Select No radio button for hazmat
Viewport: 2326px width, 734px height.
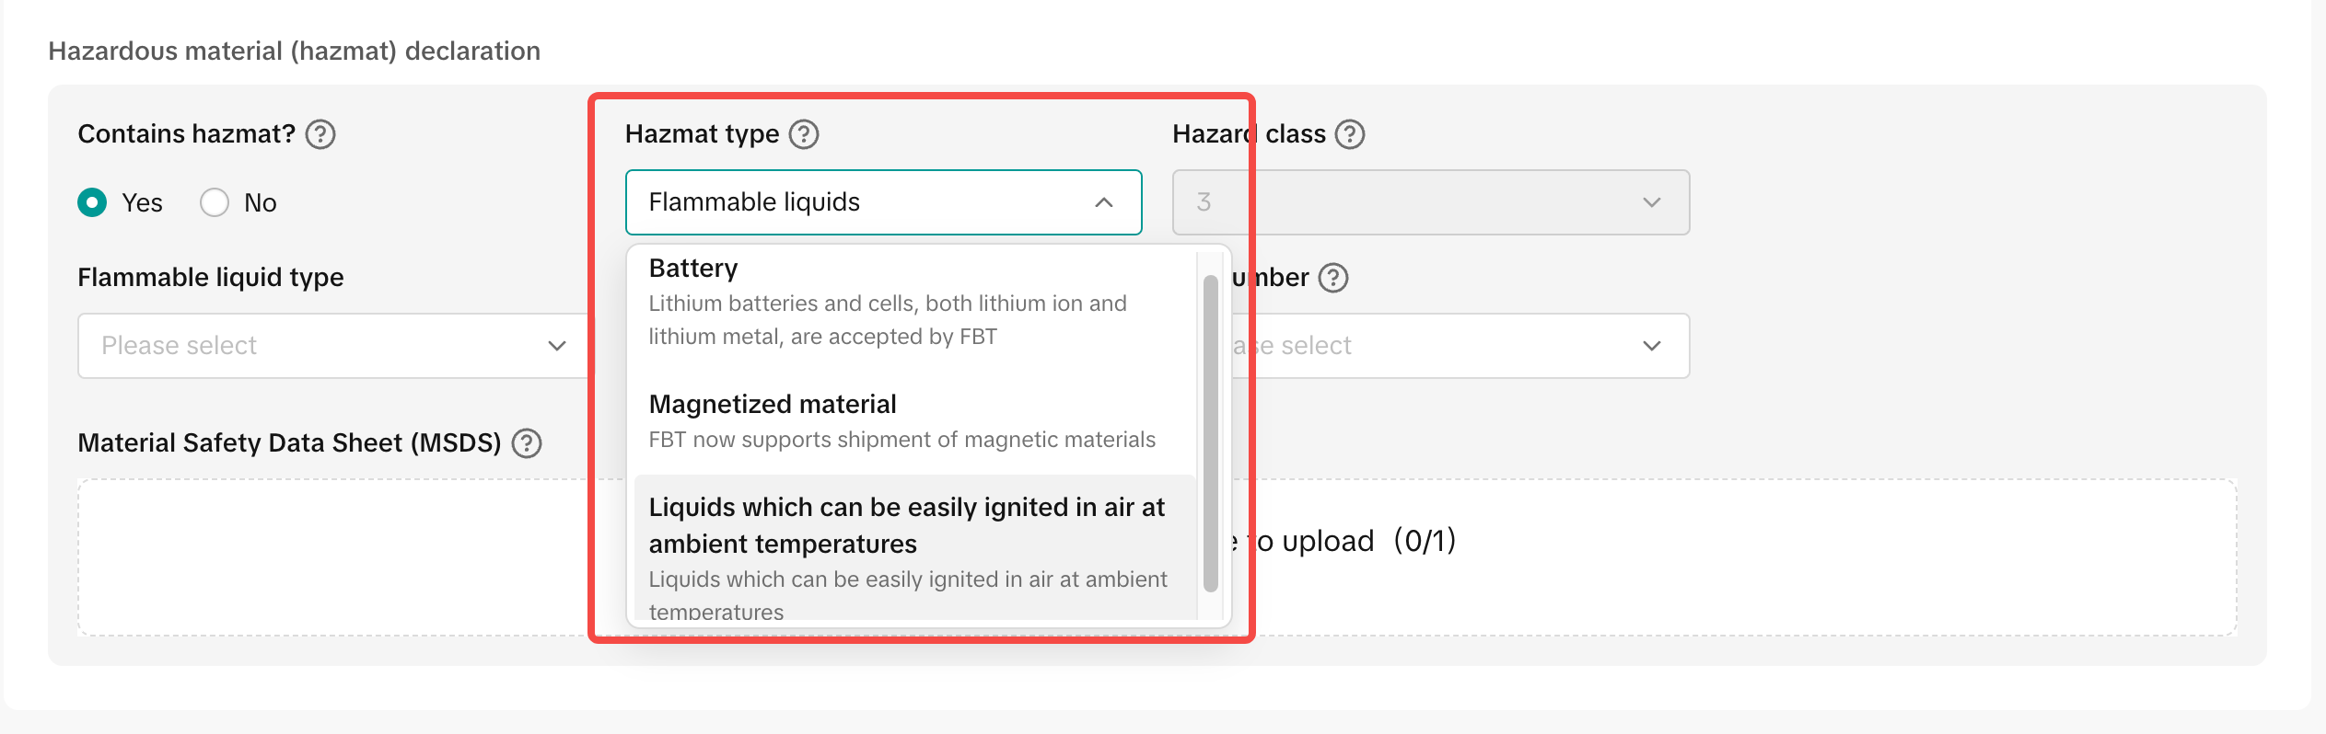point(215,202)
